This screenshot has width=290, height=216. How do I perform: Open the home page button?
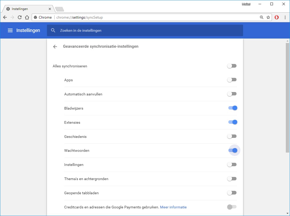tap(27, 17)
